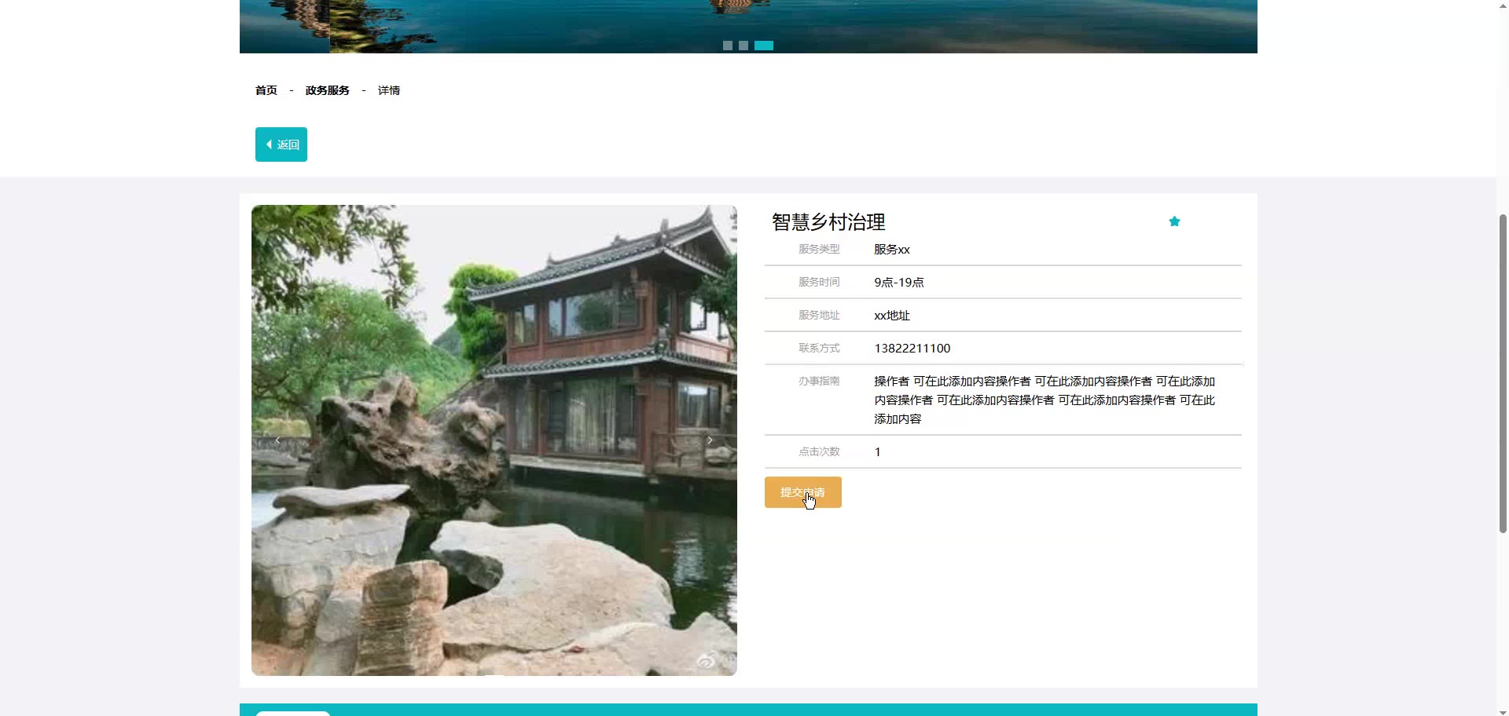
Task: Click the 点击次数 field label
Action: [x=819, y=452]
